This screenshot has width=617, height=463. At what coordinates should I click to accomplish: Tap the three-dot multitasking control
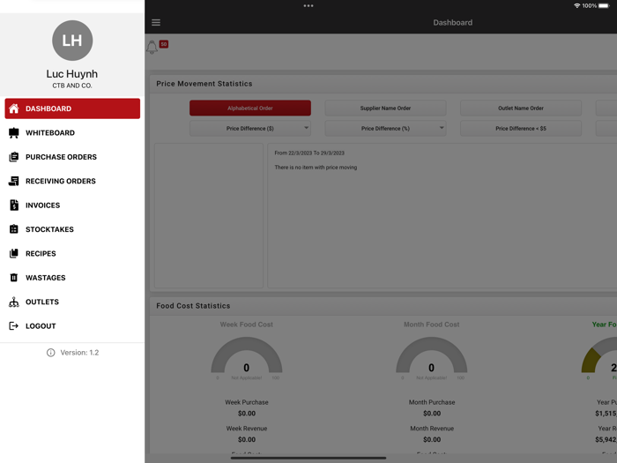pyautogui.click(x=308, y=5)
